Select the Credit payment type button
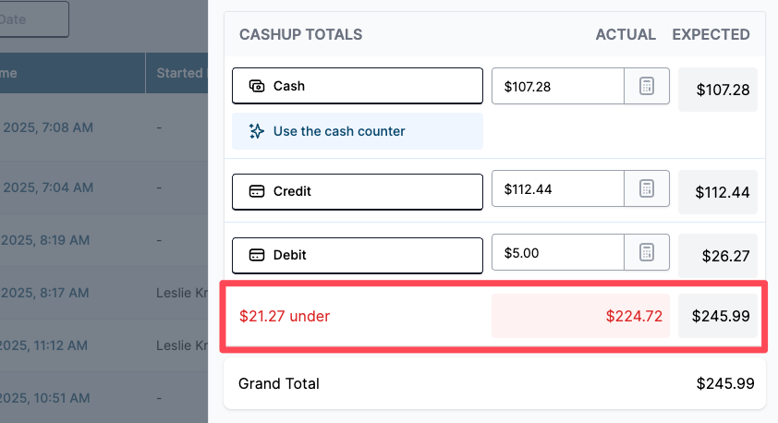 pos(358,191)
